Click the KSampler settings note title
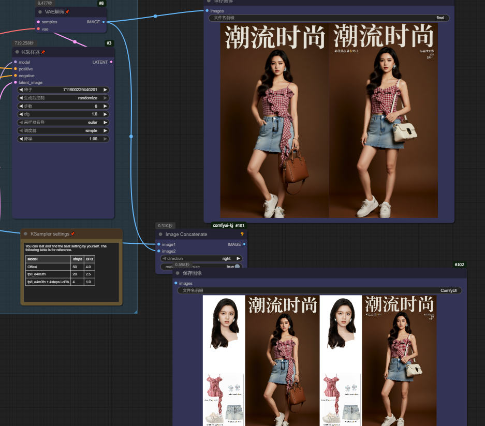Screen dimensions: 485x426 (50, 234)
